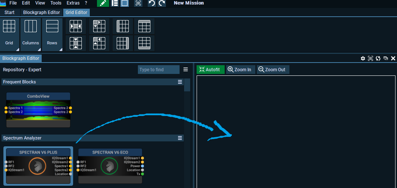Collapse the Frequent Blocks section header

tap(92, 82)
